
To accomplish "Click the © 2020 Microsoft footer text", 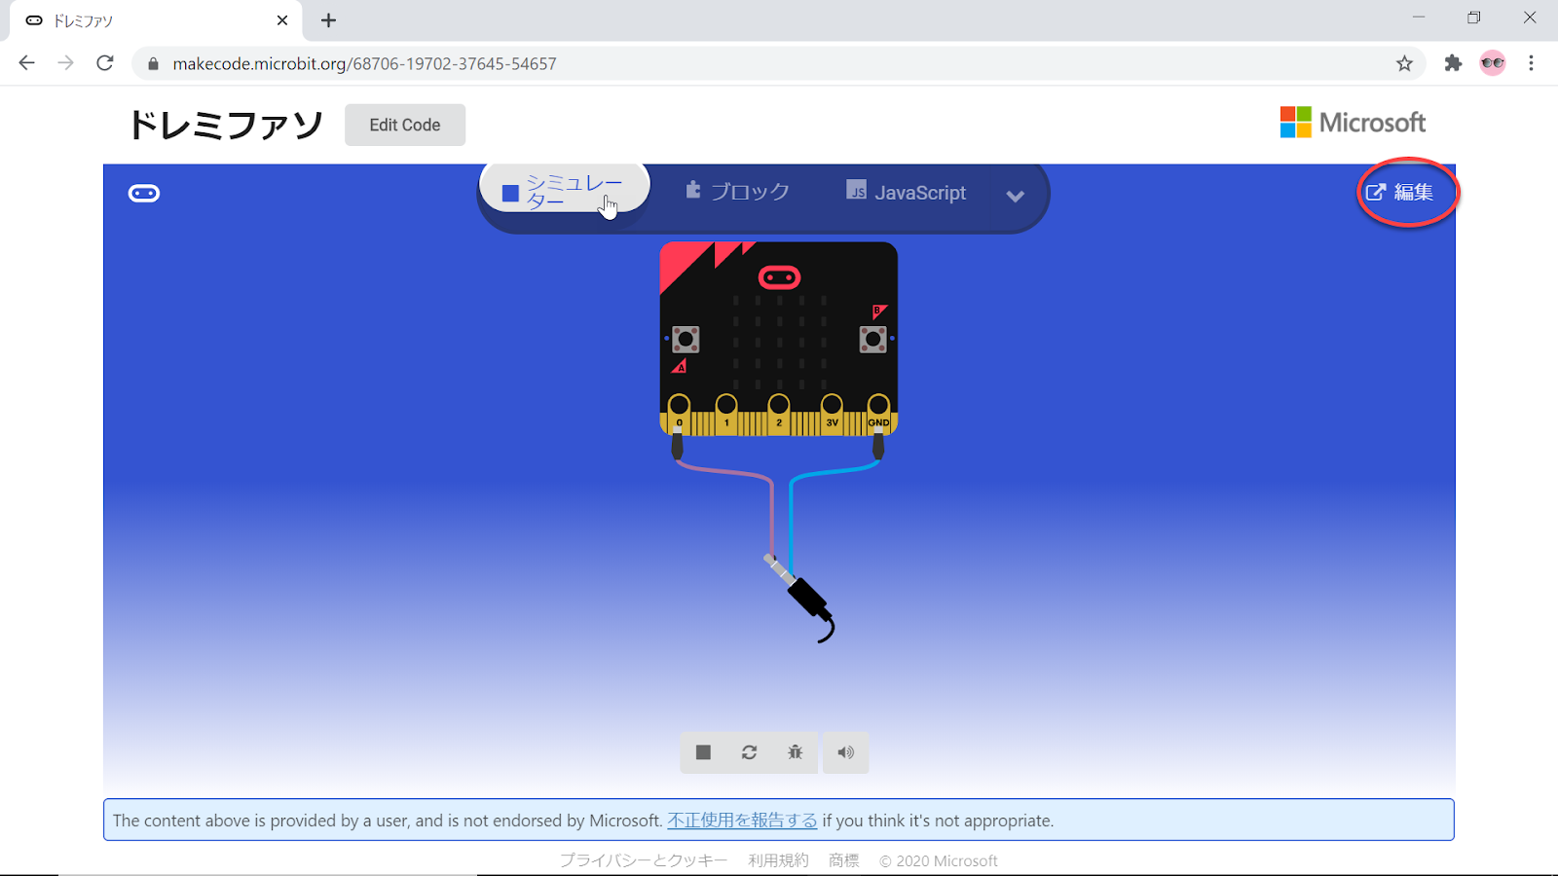I will pos(939,860).
